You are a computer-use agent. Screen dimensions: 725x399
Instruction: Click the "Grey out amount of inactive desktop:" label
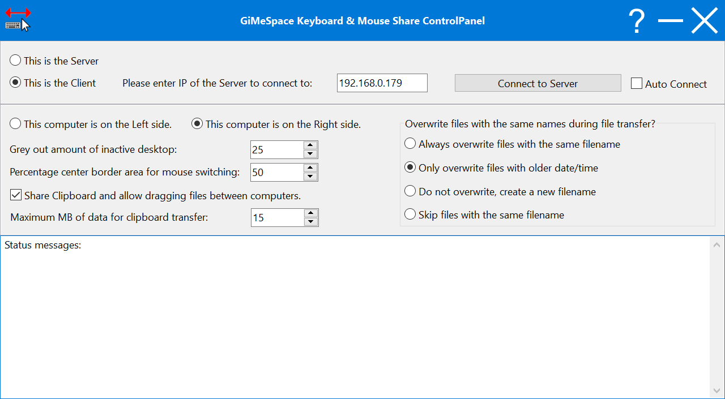[93, 149]
